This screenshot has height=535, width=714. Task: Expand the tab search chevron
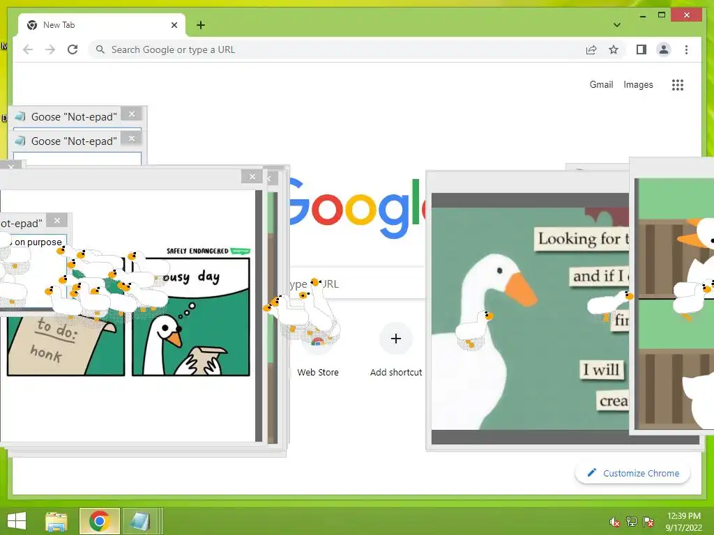tap(616, 25)
